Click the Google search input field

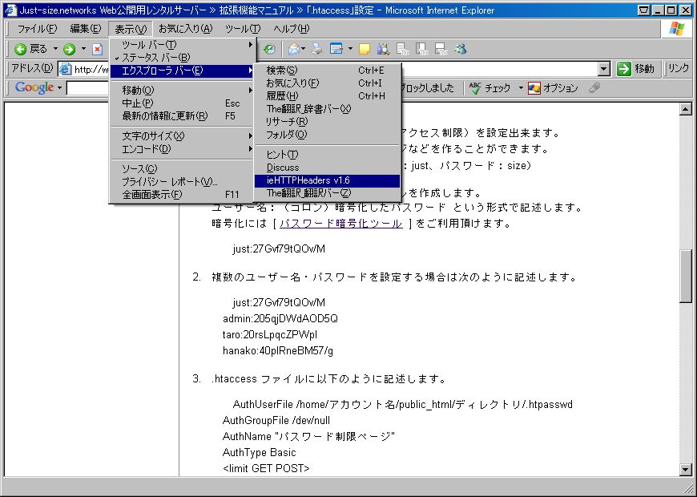pyautogui.click(x=88, y=88)
